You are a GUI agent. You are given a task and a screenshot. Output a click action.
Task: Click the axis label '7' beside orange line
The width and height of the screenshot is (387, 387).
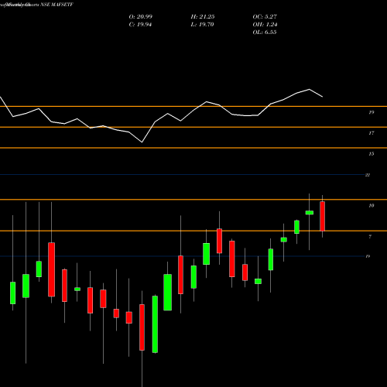pyautogui.click(x=370, y=237)
